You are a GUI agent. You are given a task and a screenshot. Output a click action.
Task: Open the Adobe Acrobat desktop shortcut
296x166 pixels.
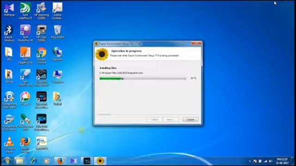[57, 11]
